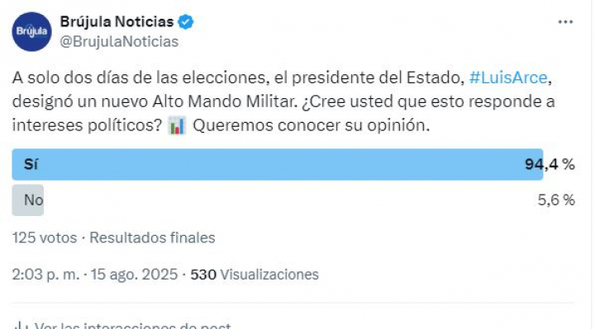Click the 15 ago. 2025 date

point(134,275)
